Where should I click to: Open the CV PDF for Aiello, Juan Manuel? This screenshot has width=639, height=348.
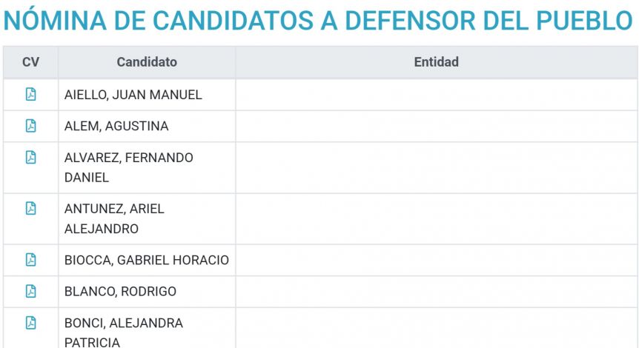pyautogui.click(x=30, y=94)
